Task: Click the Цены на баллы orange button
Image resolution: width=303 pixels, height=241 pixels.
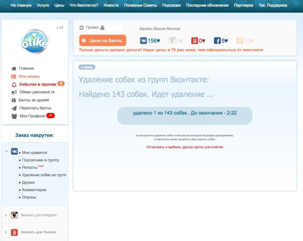Action: (x=103, y=40)
